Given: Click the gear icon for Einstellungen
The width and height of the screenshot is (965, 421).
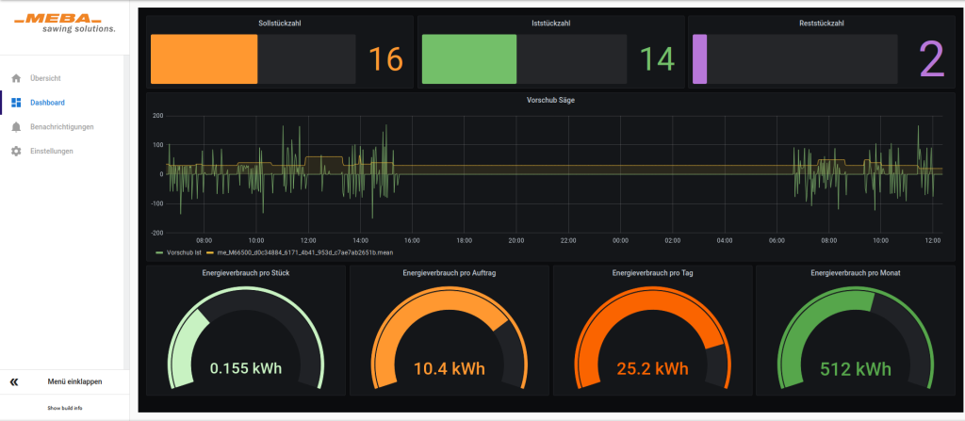Looking at the screenshot, I should point(16,152).
